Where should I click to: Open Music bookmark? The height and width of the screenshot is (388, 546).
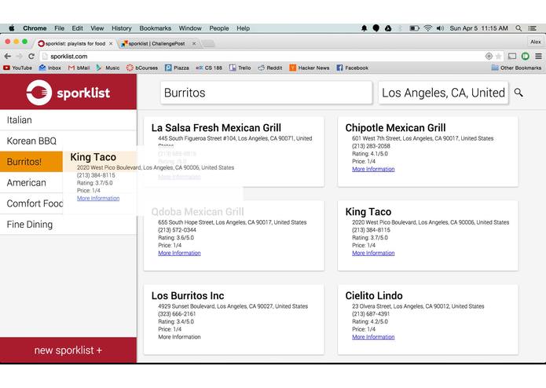tap(108, 68)
